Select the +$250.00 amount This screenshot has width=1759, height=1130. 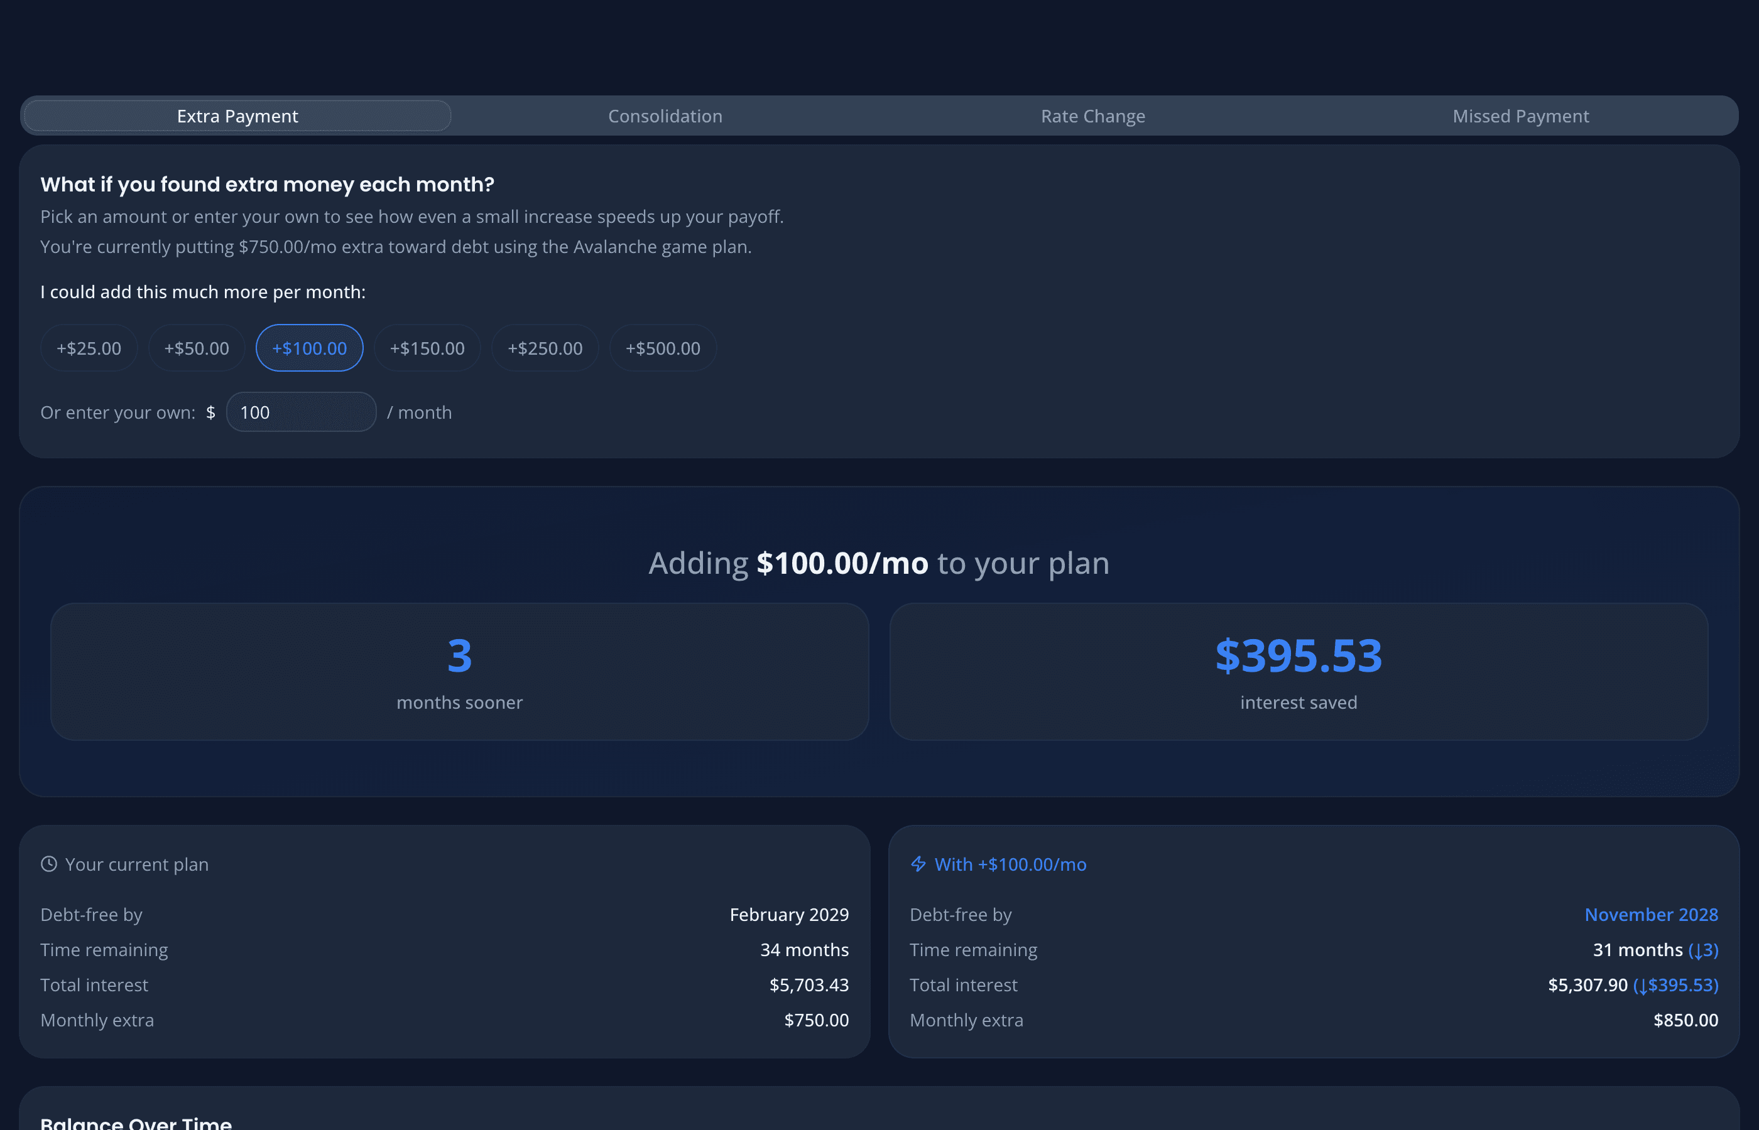(x=545, y=348)
